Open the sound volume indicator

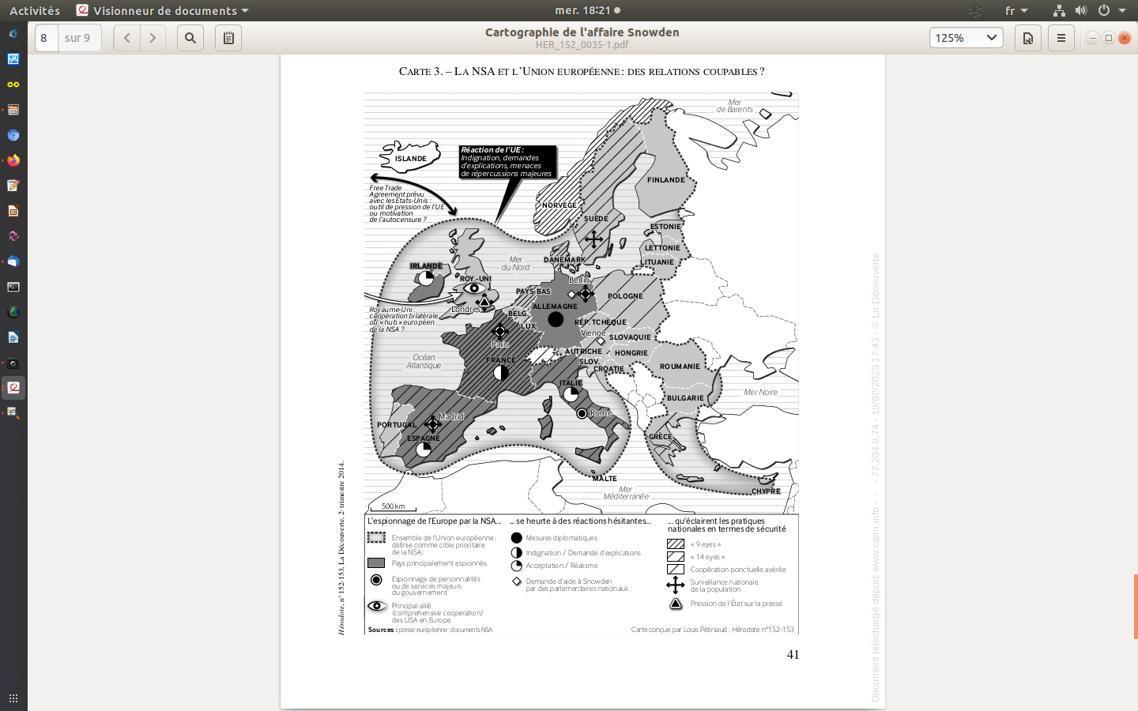tap(1080, 10)
